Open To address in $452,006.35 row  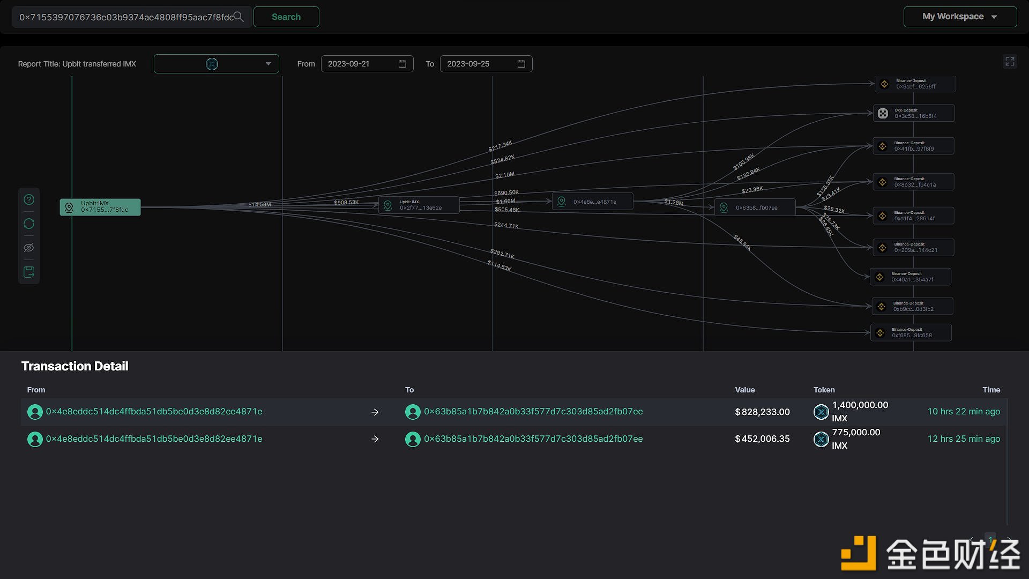[x=533, y=439]
